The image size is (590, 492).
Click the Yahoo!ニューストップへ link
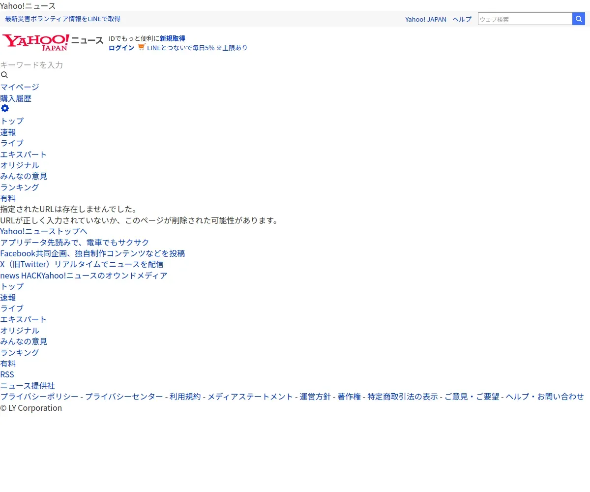(44, 231)
